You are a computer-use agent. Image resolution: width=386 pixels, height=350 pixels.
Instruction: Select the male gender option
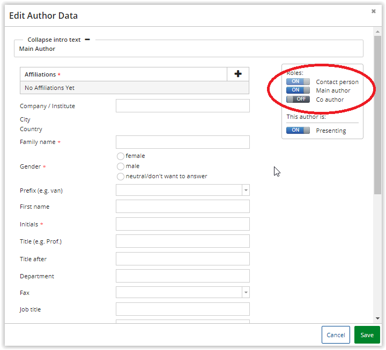tap(121, 166)
